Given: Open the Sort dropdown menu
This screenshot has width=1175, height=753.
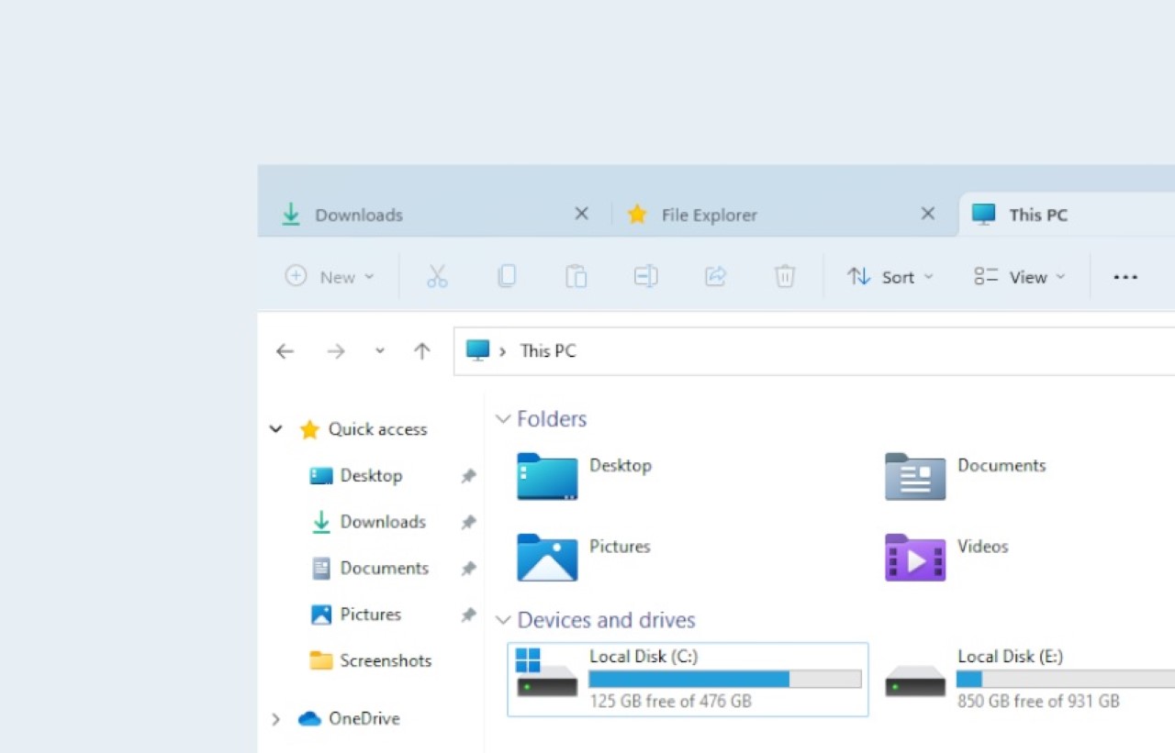Looking at the screenshot, I should pyautogui.click(x=890, y=276).
